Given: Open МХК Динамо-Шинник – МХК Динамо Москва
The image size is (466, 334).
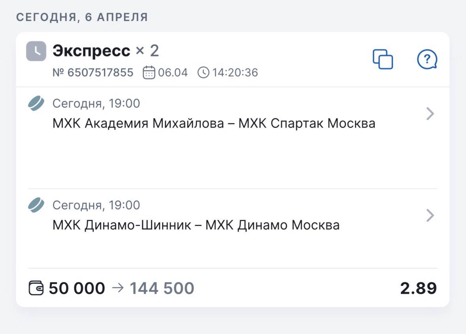Looking at the screenshot, I should pyautogui.click(x=196, y=225).
